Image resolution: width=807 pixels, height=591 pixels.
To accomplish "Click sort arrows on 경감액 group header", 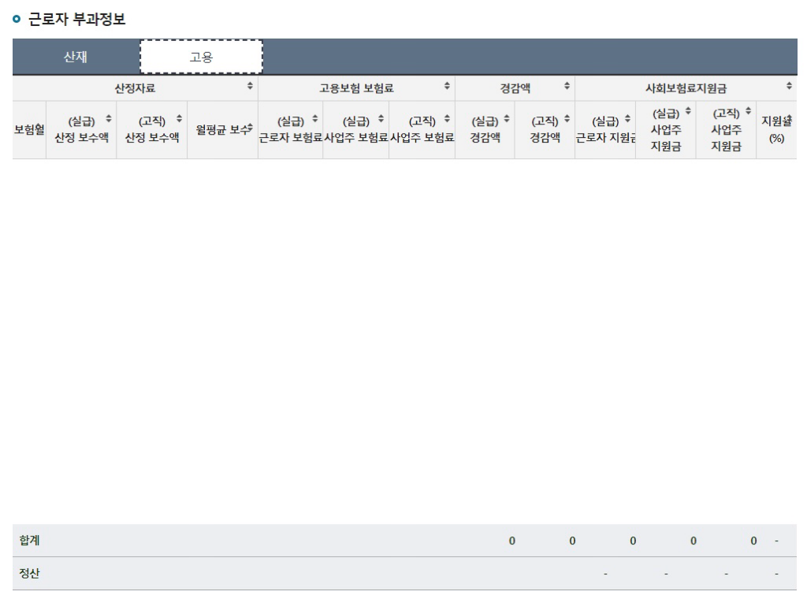I will 566,84.
